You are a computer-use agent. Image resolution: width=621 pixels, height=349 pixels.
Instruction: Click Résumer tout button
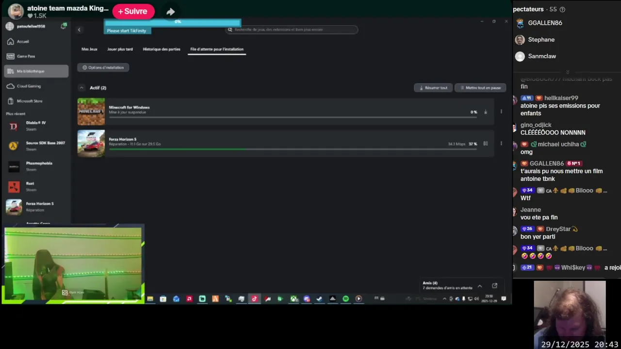[x=433, y=88]
